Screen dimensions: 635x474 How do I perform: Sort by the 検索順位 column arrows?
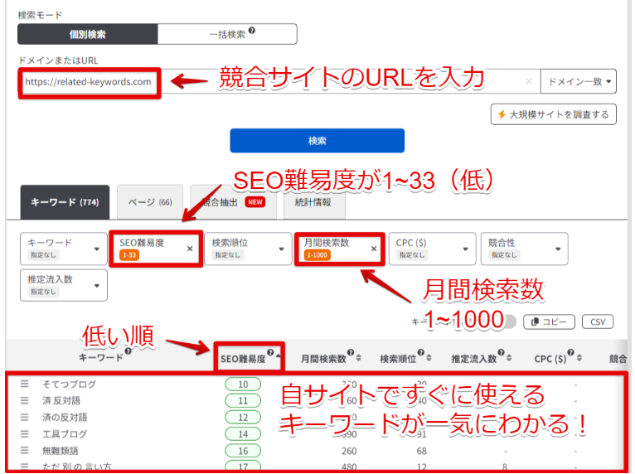point(429,359)
